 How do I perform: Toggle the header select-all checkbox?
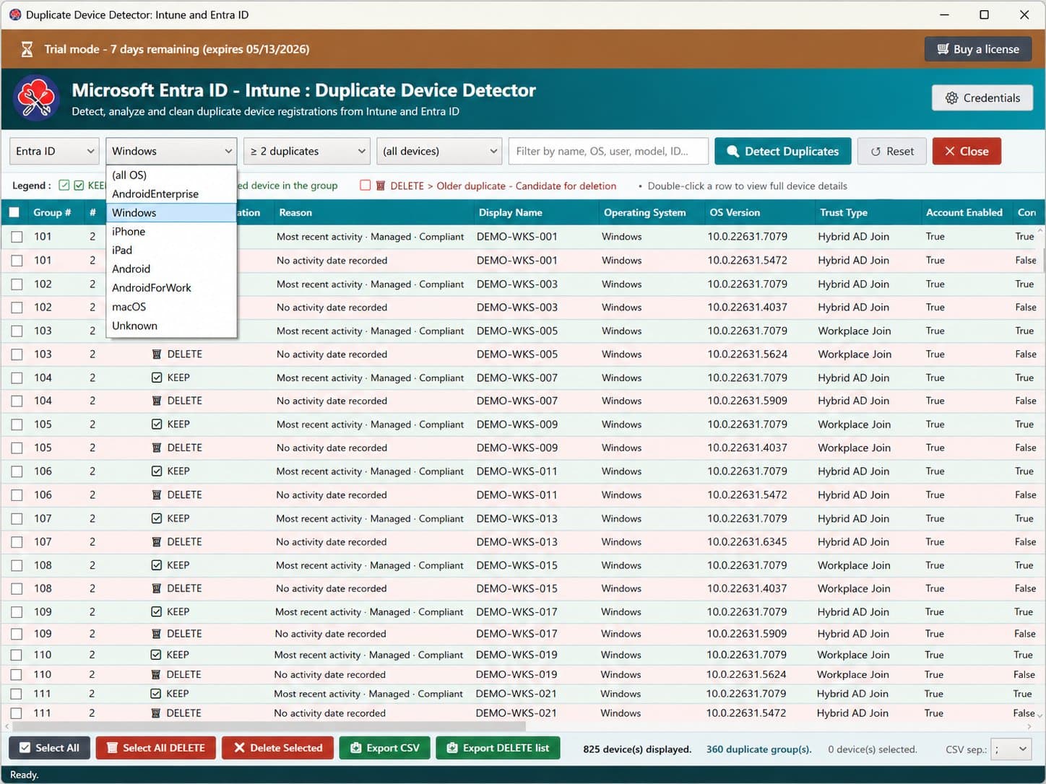click(14, 212)
